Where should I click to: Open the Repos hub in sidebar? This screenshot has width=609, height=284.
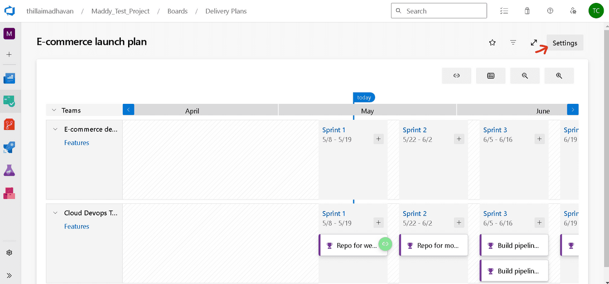pyautogui.click(x=9, y=124)
